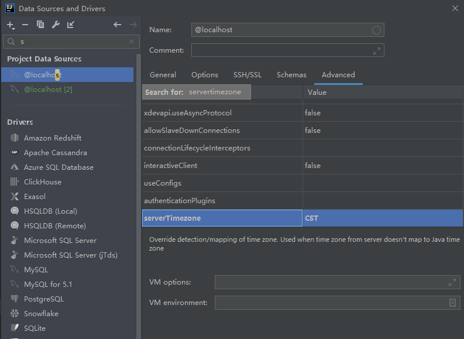Viewport: 464px width, 339px height.
Task: Clear the data source search field
Action: coord(132,42)
